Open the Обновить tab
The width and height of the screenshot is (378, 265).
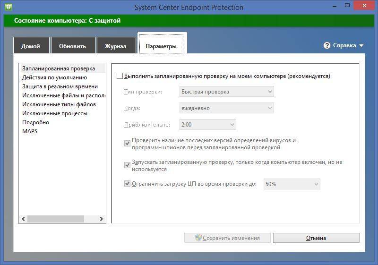[x=73, y=46]
